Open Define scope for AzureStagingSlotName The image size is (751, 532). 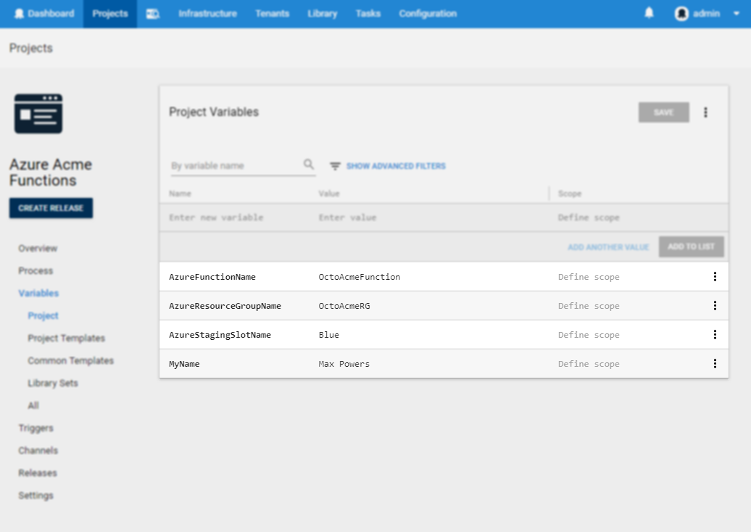(x=589, y=335)
